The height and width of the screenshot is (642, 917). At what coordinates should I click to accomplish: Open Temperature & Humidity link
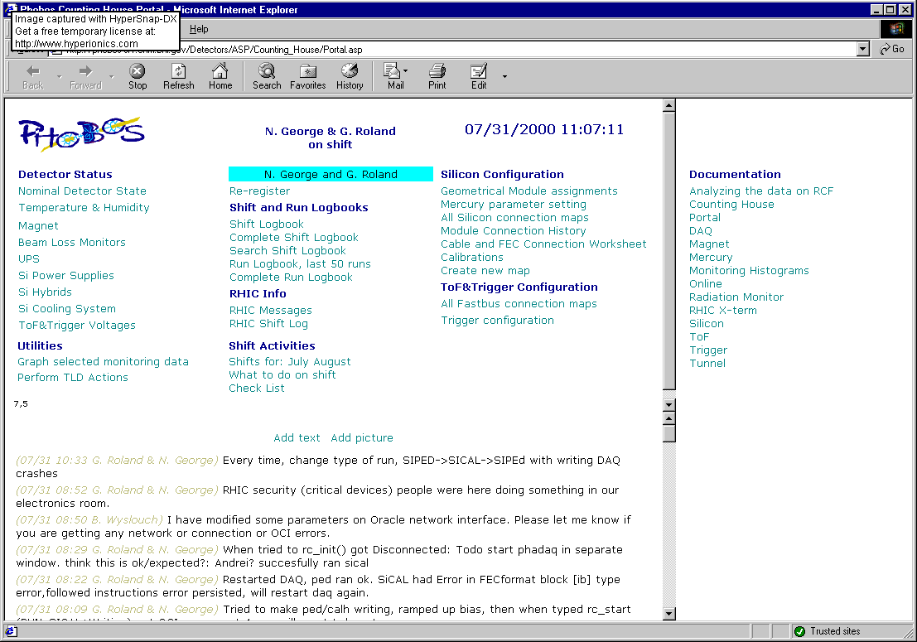(84, 208)
